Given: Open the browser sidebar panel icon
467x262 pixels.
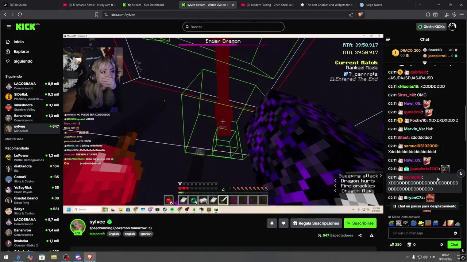Looking at the screenshot, I should pyautogui.click(x=435, y=15).
